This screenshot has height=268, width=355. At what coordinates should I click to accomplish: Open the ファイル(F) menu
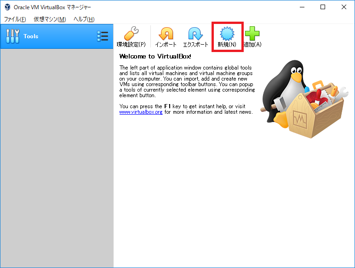point(15,19)
